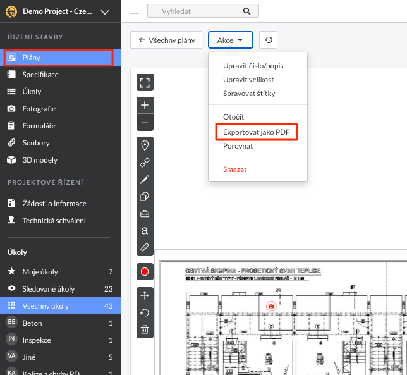The width and height of the screenshot is (407, 375).
Task: Show Všechny úkoly list
Action: (x=61, y=306)
